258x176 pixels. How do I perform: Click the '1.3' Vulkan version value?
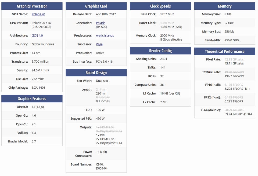pyautogui.click(x=34, y=133)
